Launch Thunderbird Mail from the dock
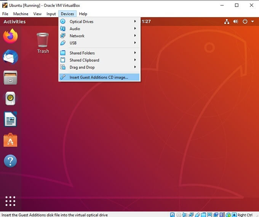259x217 pixels. click(x=10, y=57)
